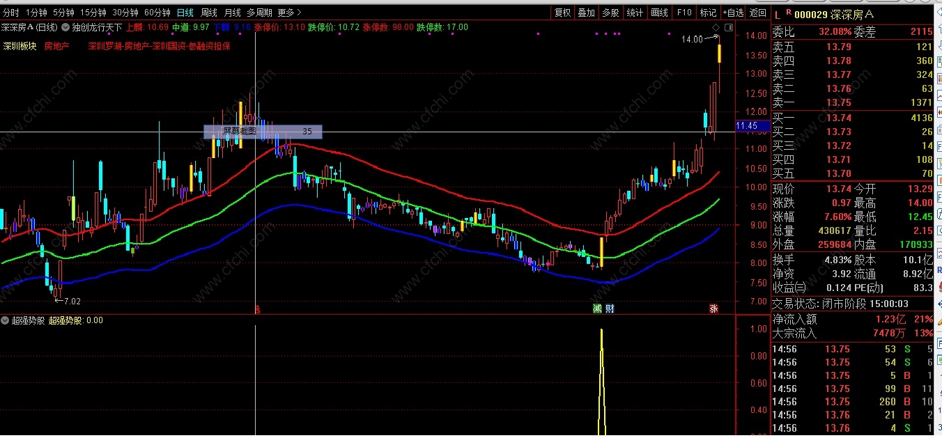The image size is (942, 438).
Task: Click the 买四 13.71 order row
Action: [852, 159]
